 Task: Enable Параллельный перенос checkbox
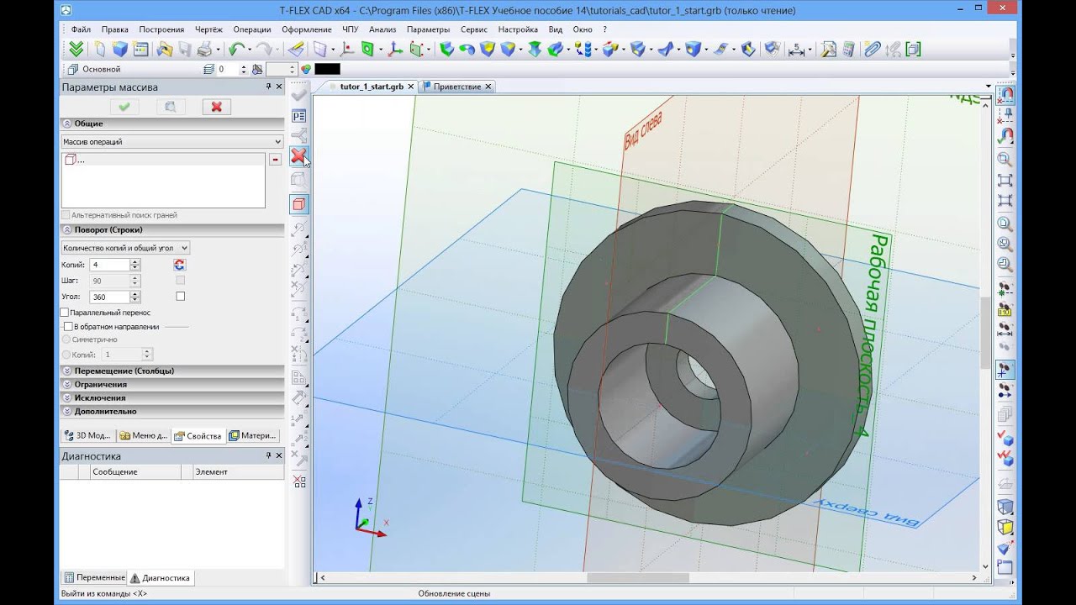[x=65, y=313]
